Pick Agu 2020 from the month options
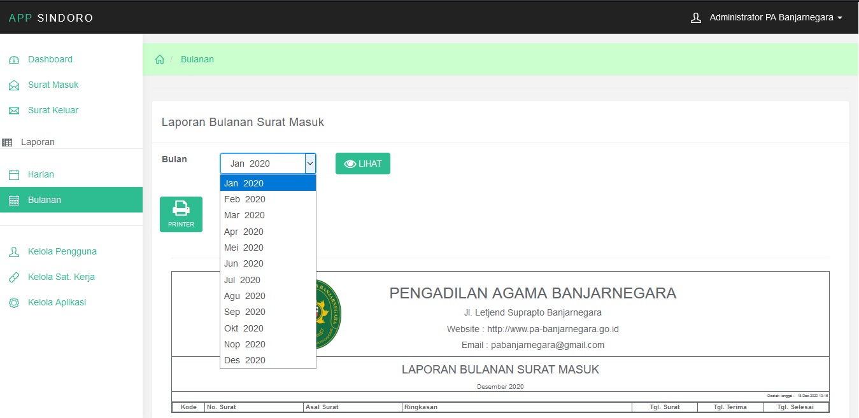Viewport: 859px width, 418px height. point(245,296)
